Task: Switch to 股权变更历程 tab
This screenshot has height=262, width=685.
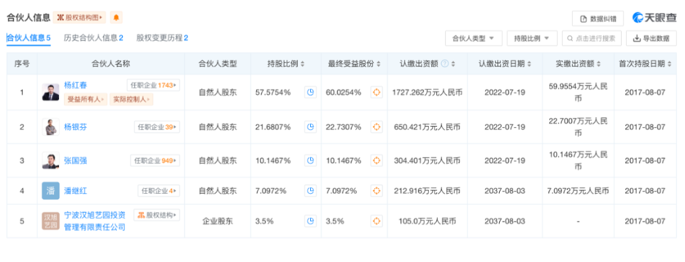Action: [x=162, y=38]
